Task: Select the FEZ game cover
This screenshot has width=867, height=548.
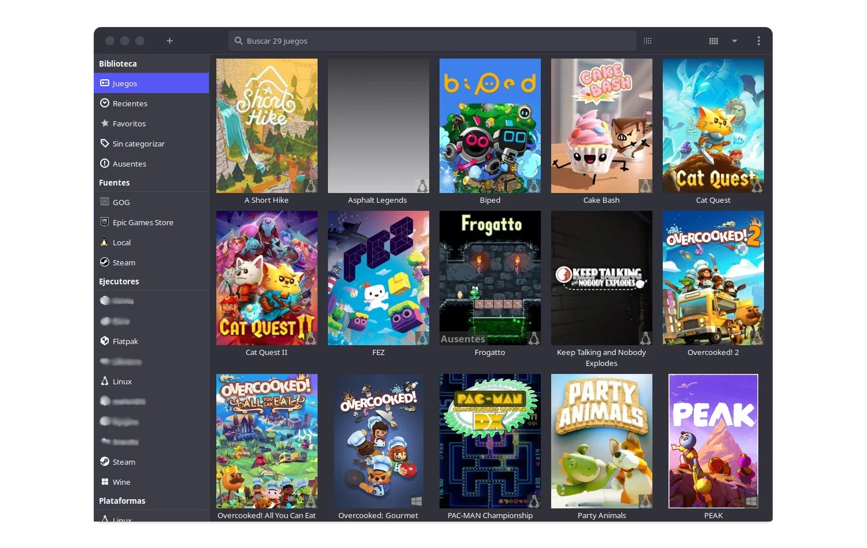Action: coord(379,278)
